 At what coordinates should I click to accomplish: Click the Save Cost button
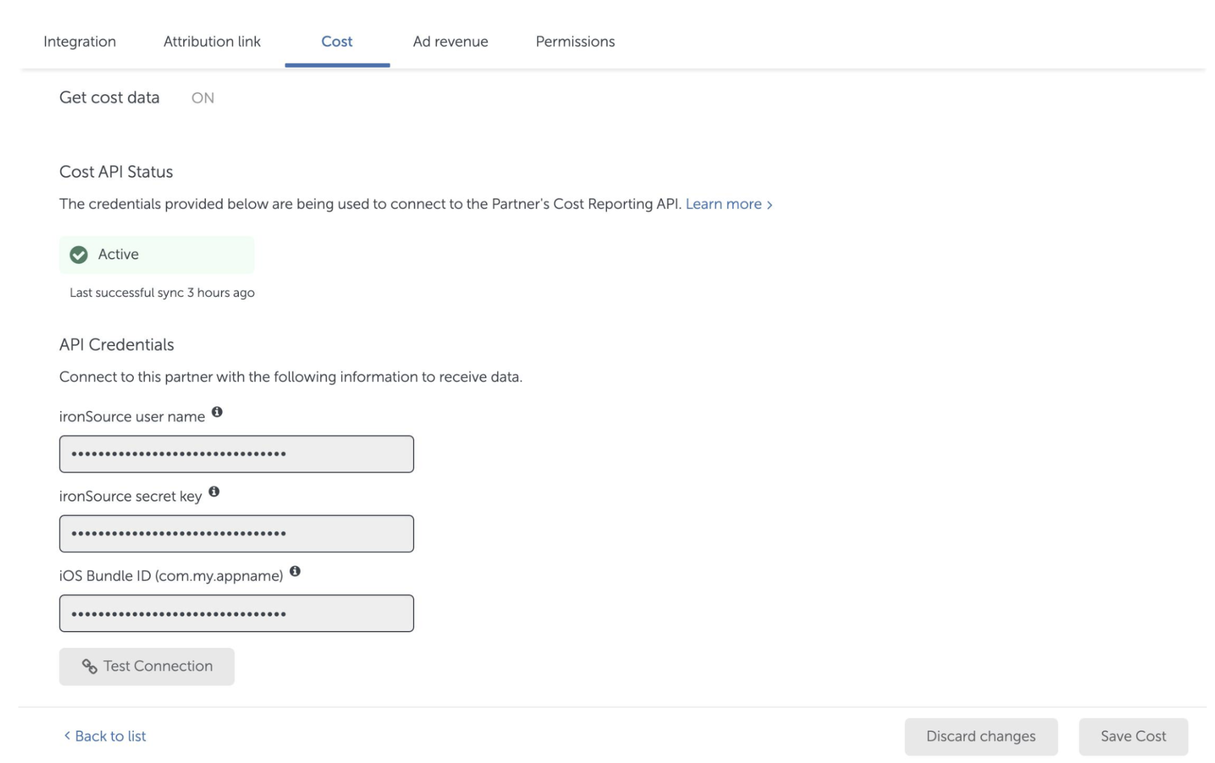coord(1133,735)
